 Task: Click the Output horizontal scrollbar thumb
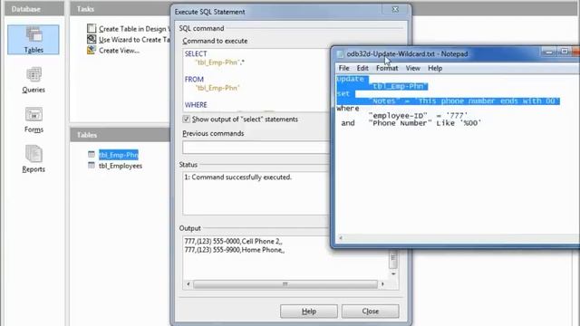tap(285, 283)
